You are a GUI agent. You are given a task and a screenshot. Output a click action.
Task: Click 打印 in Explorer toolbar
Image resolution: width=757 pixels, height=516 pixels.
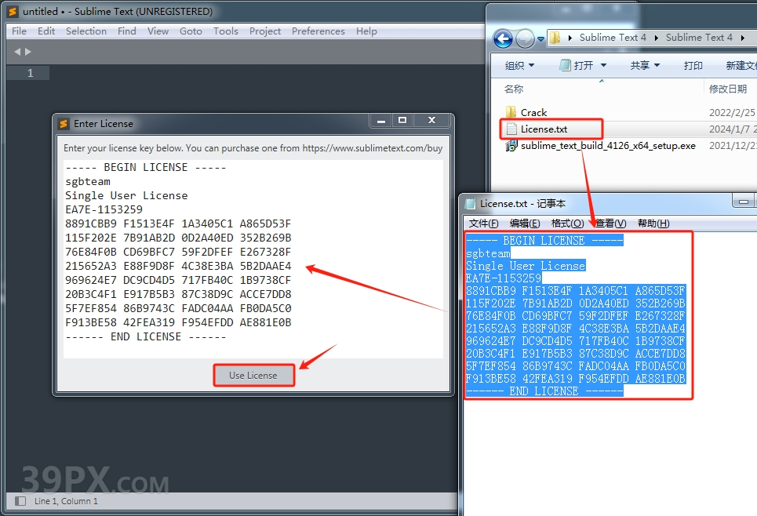click(693, 65)
